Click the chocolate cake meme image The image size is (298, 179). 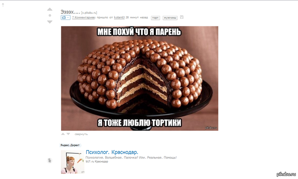coord(140,78)
